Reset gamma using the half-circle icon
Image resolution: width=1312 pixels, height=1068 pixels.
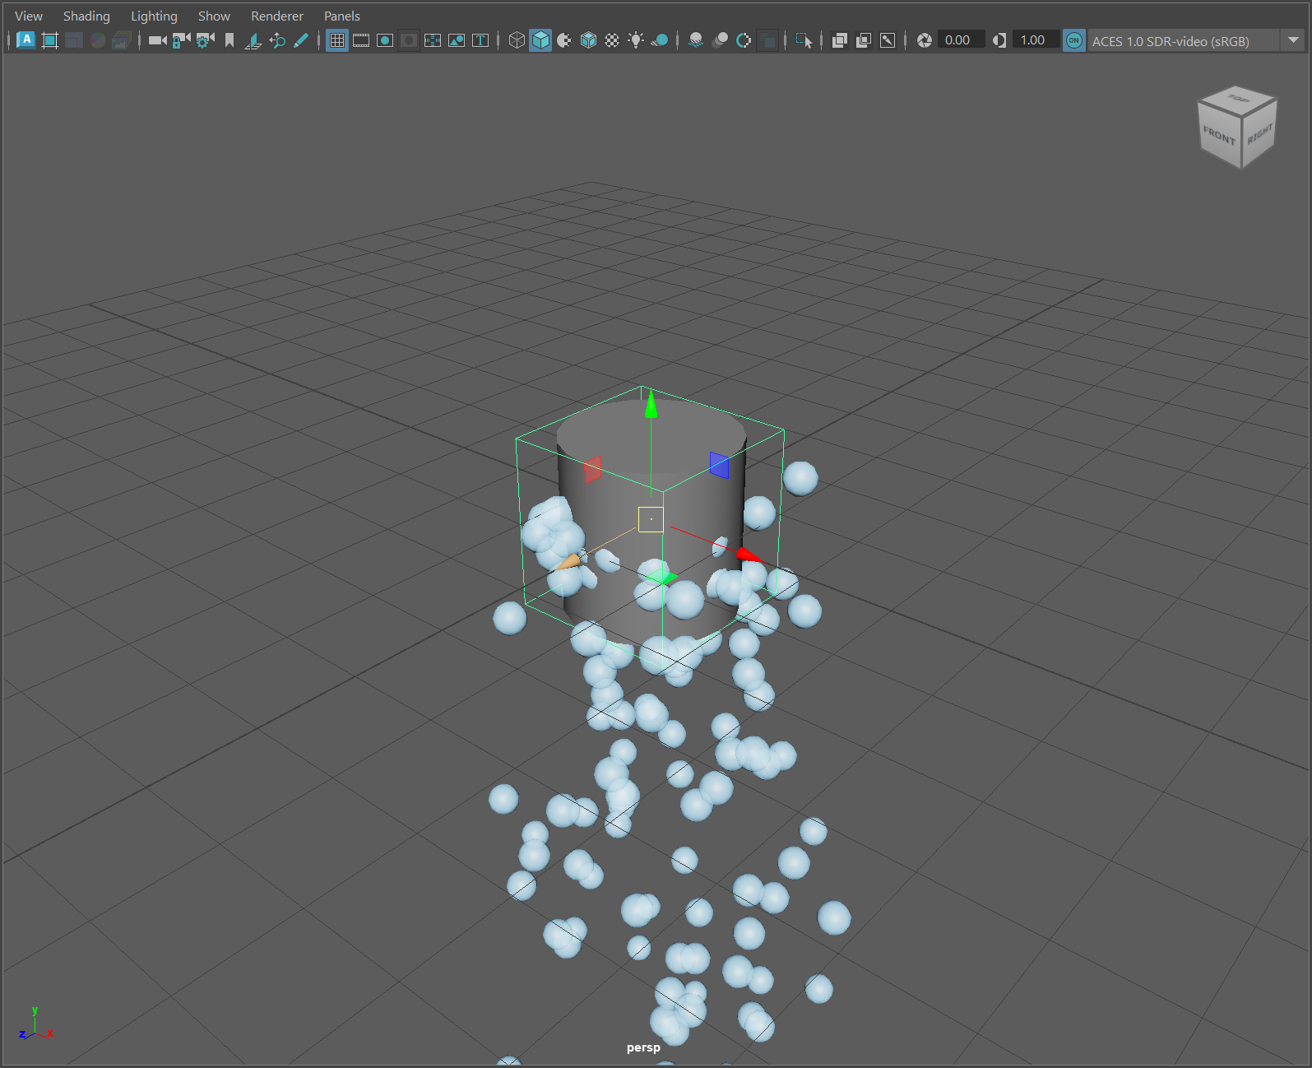pos(999,40)
